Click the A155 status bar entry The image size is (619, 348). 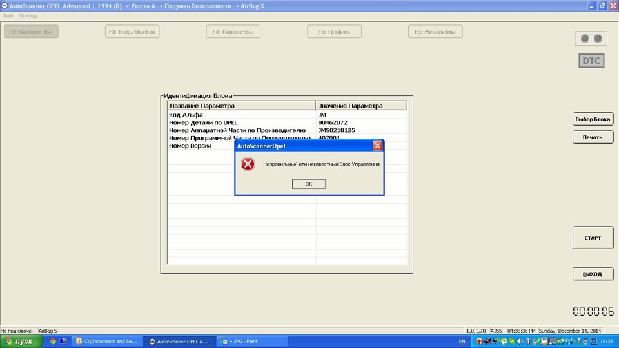[x=496, y=331]
